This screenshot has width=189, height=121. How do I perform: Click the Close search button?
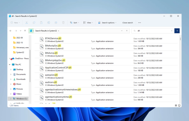128,23
